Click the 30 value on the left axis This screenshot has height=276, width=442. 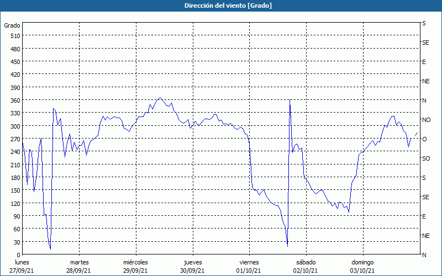(17, 242)
